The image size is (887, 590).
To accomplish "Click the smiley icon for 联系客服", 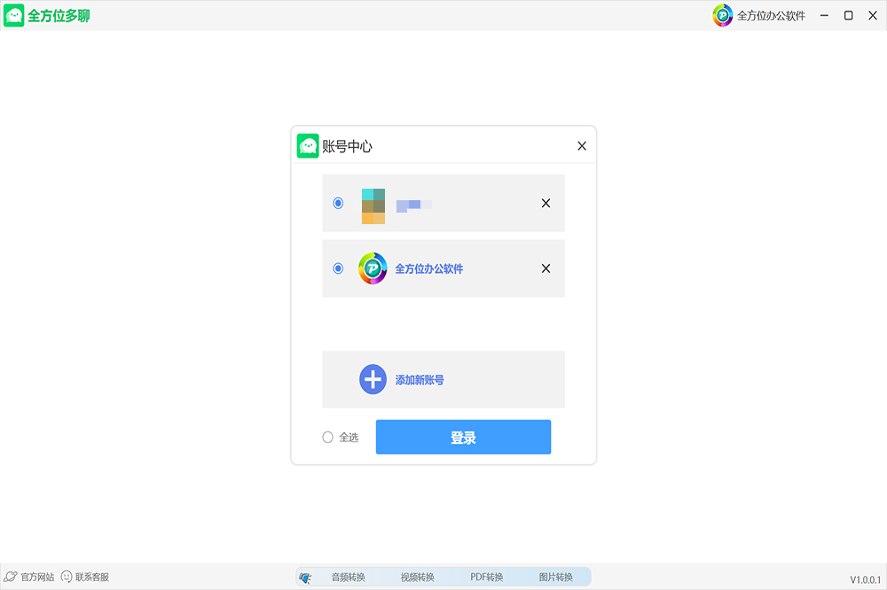I will coord(67,577).
